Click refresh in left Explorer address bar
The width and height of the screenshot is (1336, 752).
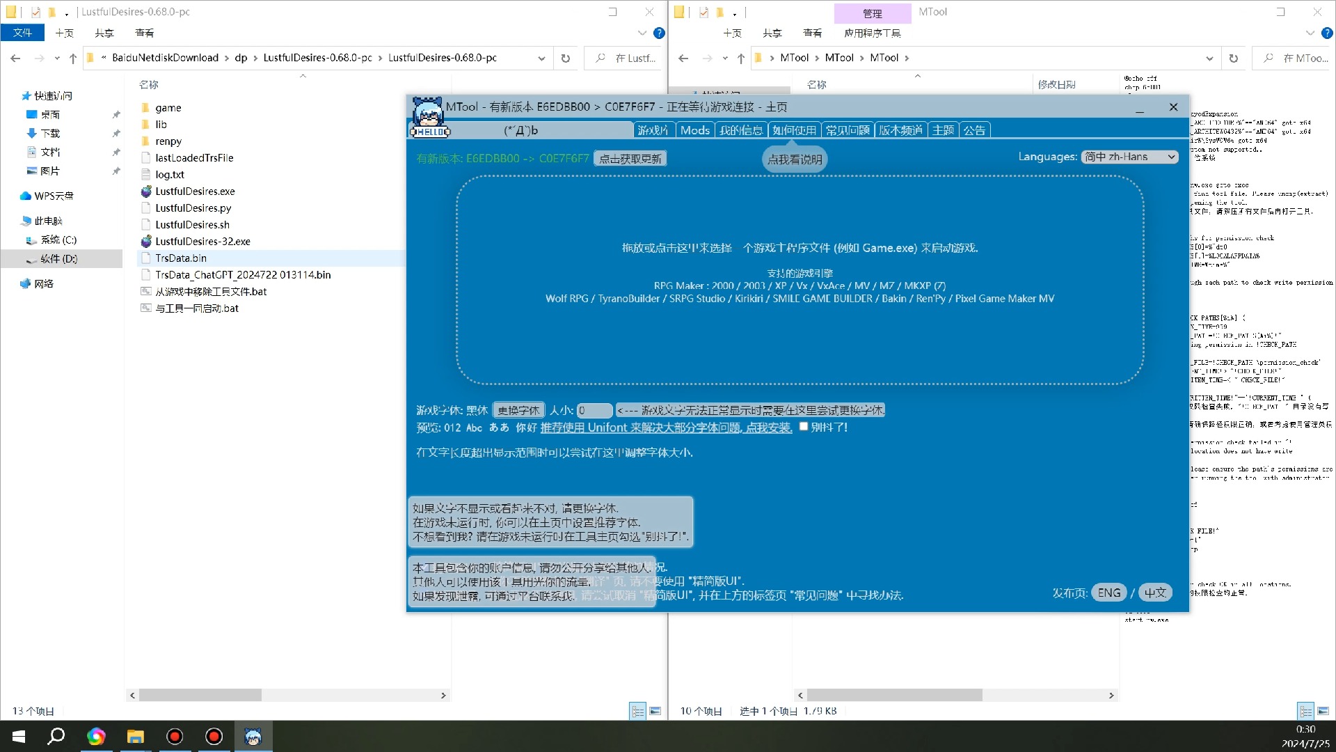566,58
